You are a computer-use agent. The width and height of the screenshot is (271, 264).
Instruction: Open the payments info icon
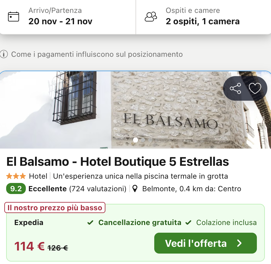pos(4,54)
